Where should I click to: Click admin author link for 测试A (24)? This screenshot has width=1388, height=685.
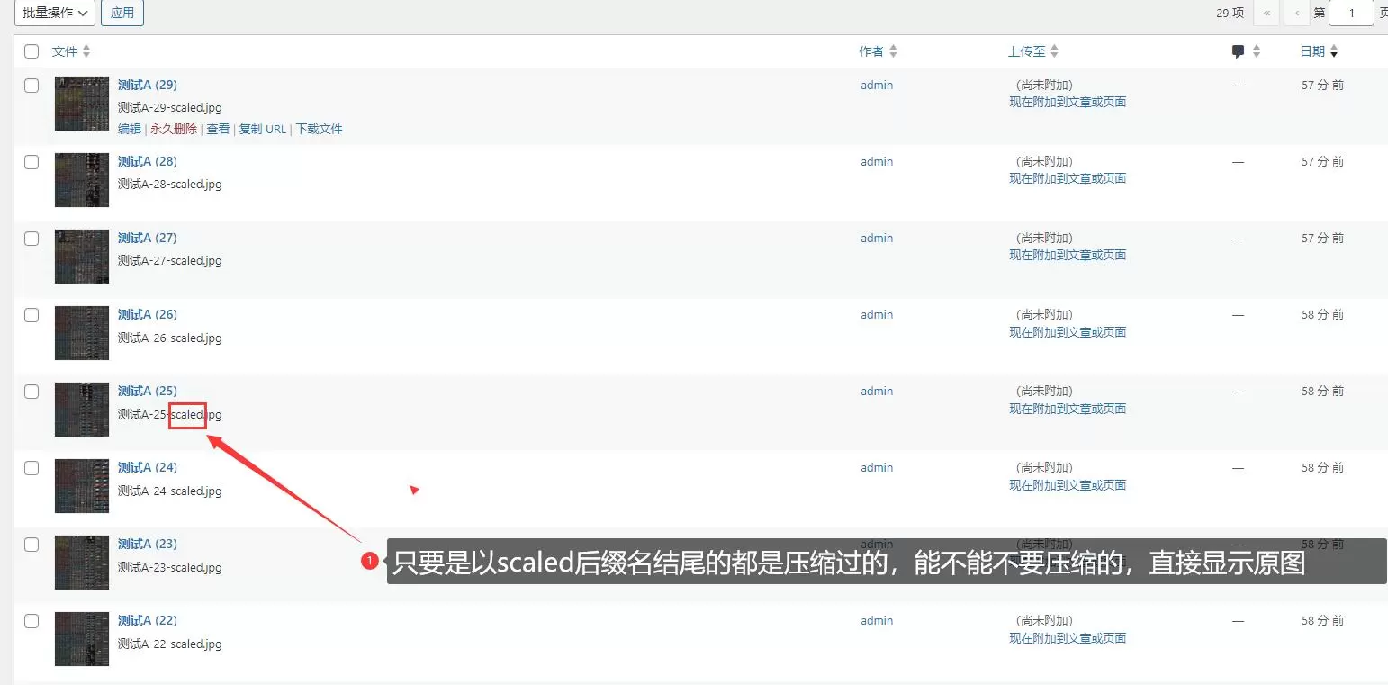(877, 467)
